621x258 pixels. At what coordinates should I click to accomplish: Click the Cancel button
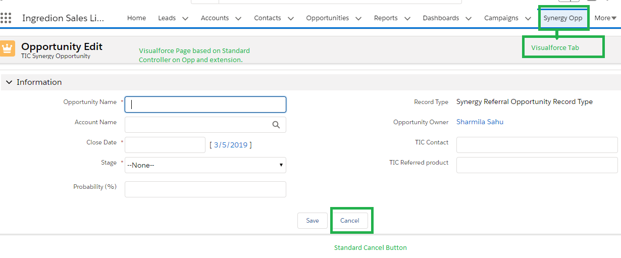click(350, 221)
